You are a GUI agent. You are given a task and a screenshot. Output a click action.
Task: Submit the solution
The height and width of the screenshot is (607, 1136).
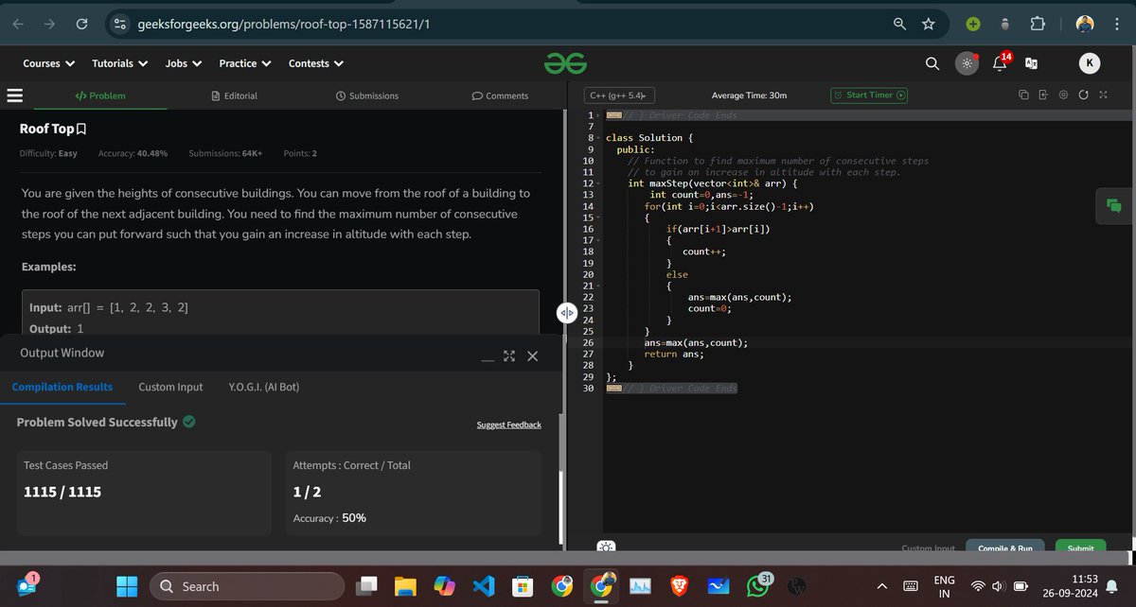click(x=1080, y=547)
